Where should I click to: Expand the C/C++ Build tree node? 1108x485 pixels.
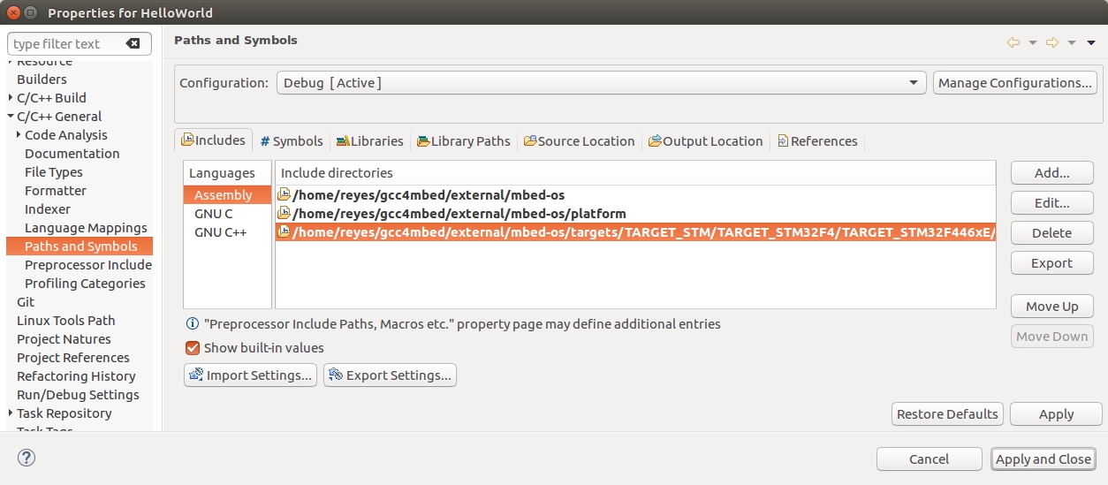pos(11,98)
